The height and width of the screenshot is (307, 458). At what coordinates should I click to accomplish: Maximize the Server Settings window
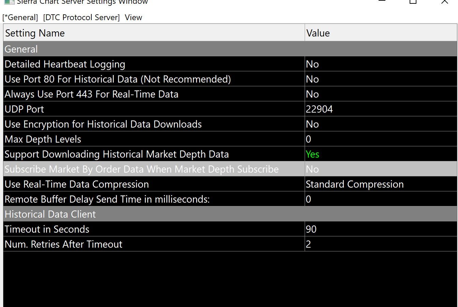coord(413,2)
